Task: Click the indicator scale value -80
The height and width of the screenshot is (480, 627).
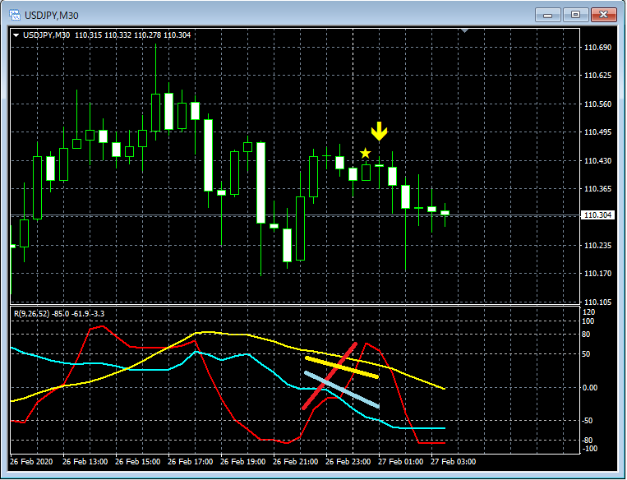Action: tap(587, 441)
